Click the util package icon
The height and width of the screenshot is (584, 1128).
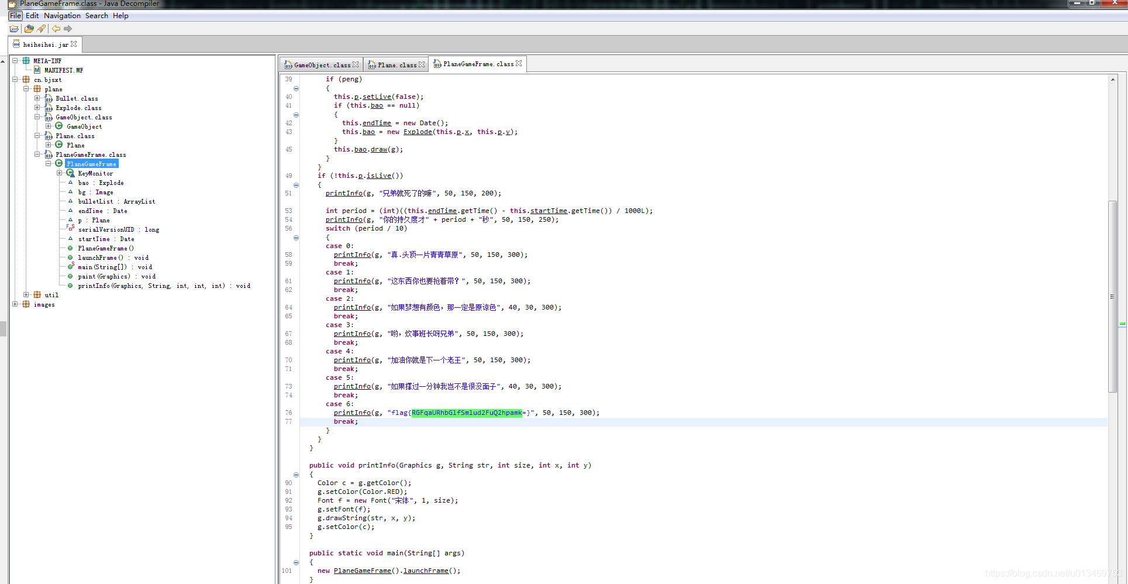(x=37, y=294)
